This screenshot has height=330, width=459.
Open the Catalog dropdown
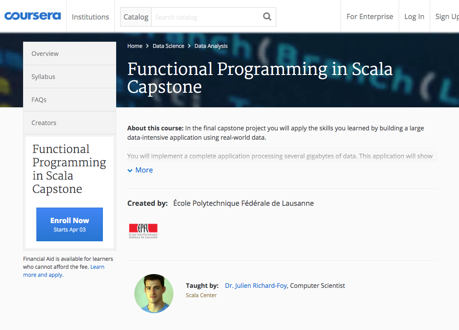point(136,17)
